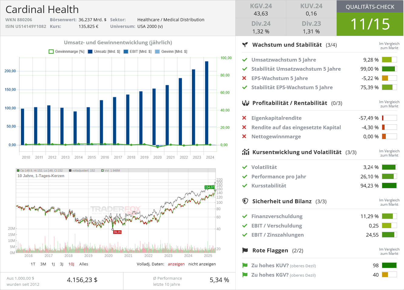Image resolution: width=404 pixels, height=290 pixels.
Task: Click the green check beside EBIT / Verschuldung
Action: (244, 226)
